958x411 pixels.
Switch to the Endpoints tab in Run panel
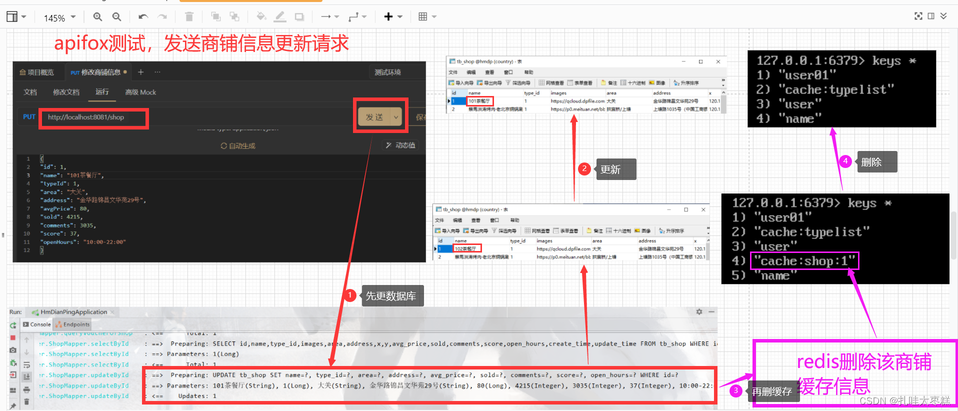(72, 324)
